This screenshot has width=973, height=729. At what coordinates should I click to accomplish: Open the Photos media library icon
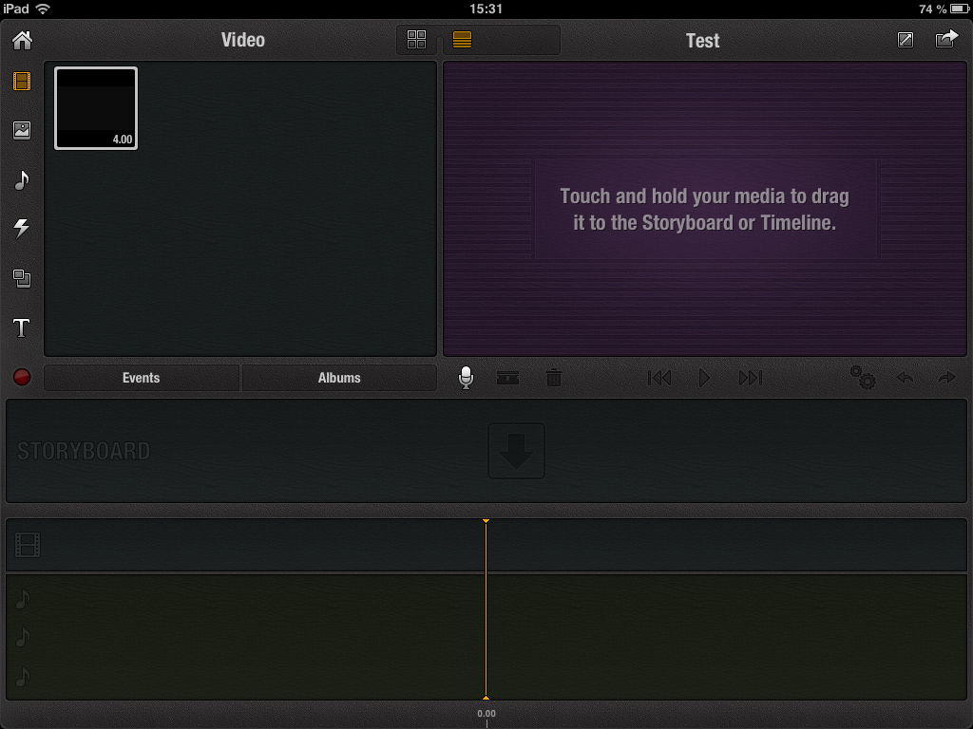pos(22,130)
